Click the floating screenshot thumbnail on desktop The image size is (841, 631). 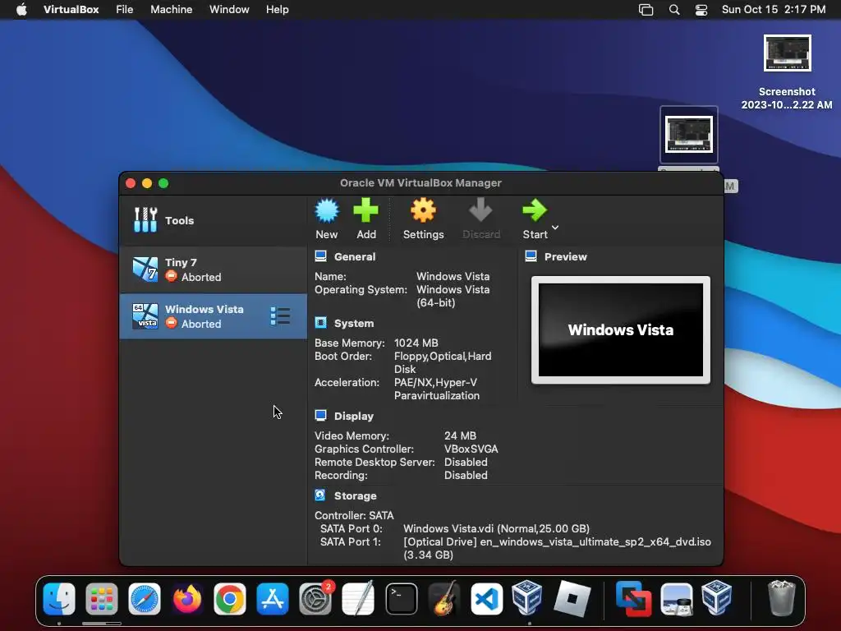[689, 135]
